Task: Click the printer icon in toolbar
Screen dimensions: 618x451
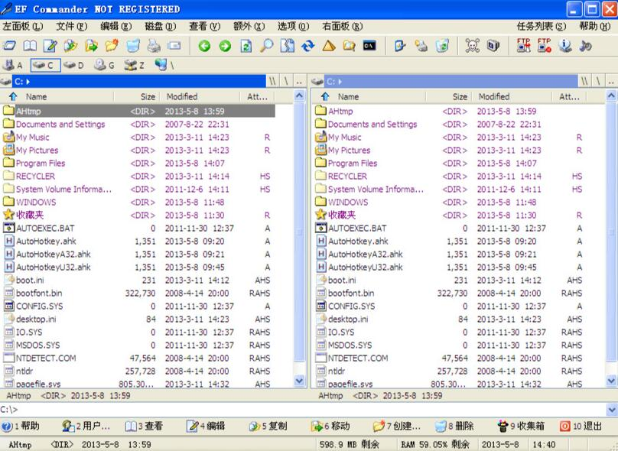Action: click(x=154, y=47)
